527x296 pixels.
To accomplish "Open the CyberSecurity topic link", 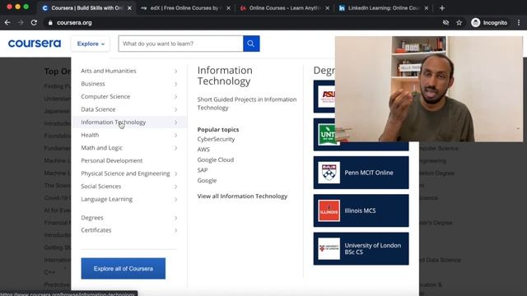I will pyautogui.click(x=216, y=139).
